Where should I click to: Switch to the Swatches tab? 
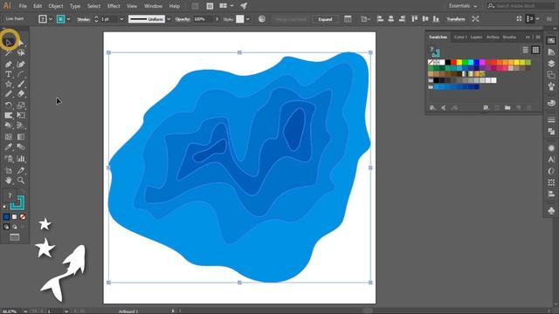tap(438, 37)
